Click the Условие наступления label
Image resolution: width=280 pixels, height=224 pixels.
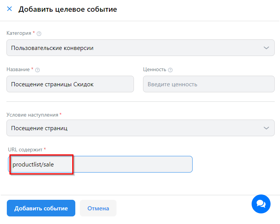(33, 115)
